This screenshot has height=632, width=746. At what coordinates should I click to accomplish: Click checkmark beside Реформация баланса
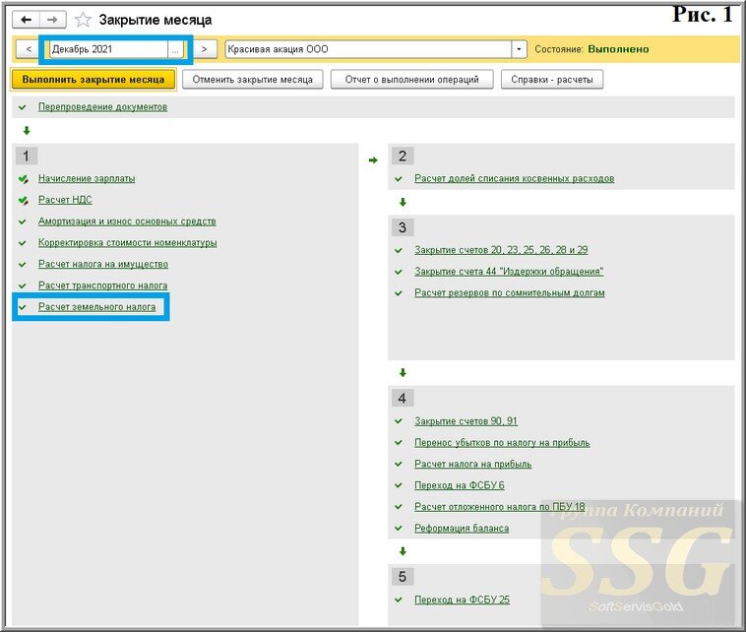point(399,529)
